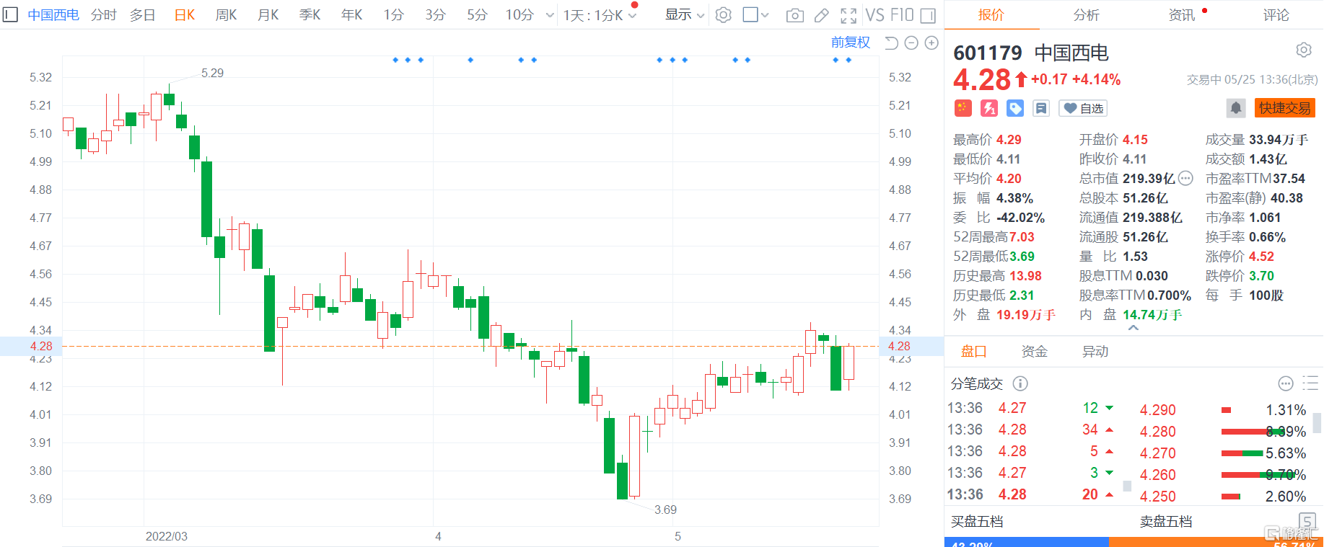Select 季K period
This screenshot has height=547, width=1324.
[310, 15]
